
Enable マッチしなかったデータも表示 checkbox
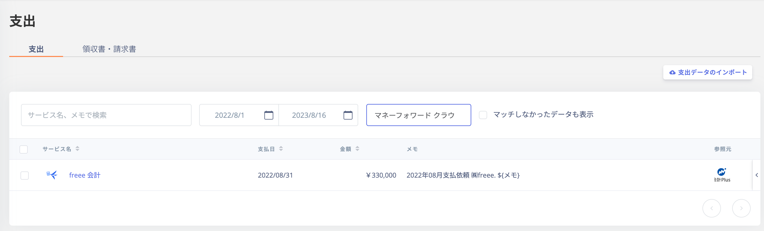coord(483,115)
